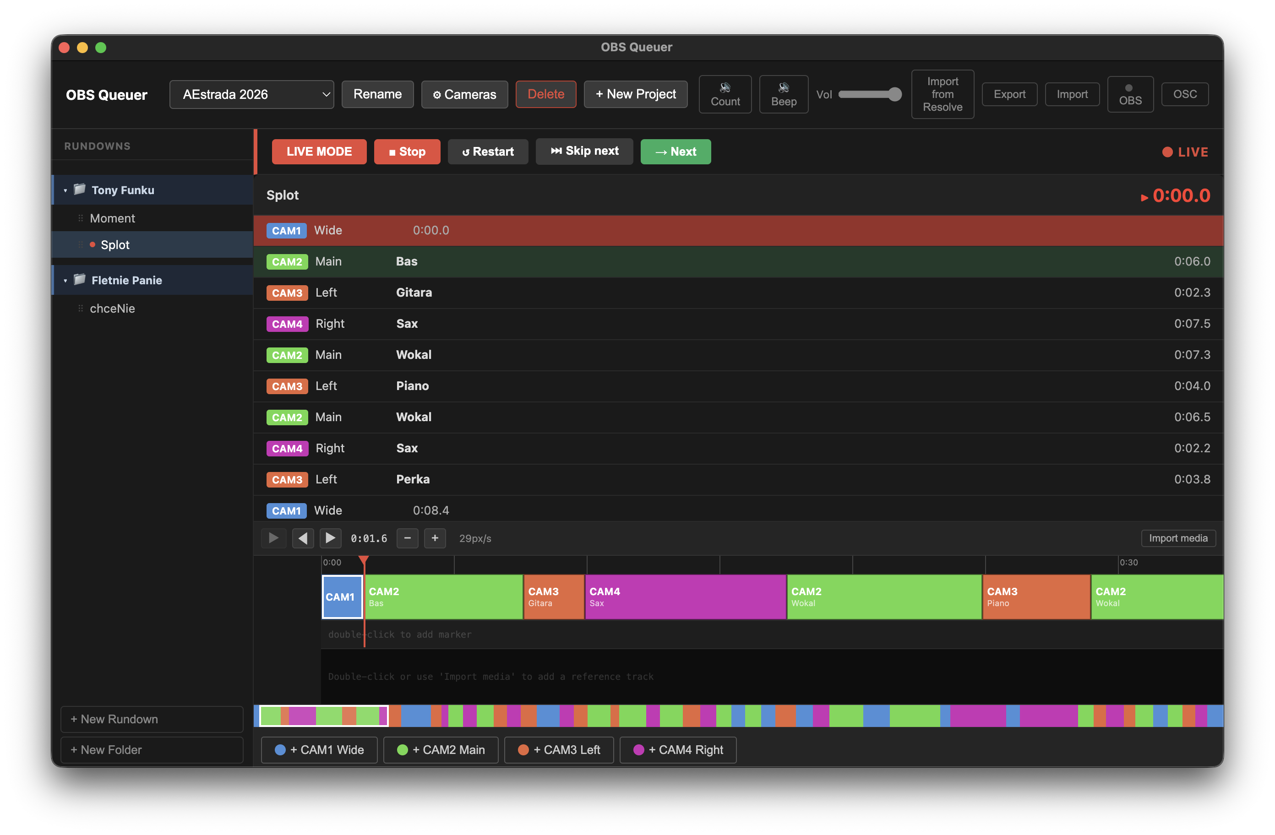Click the CAM3 badge in Perka row

pos(287,479)
